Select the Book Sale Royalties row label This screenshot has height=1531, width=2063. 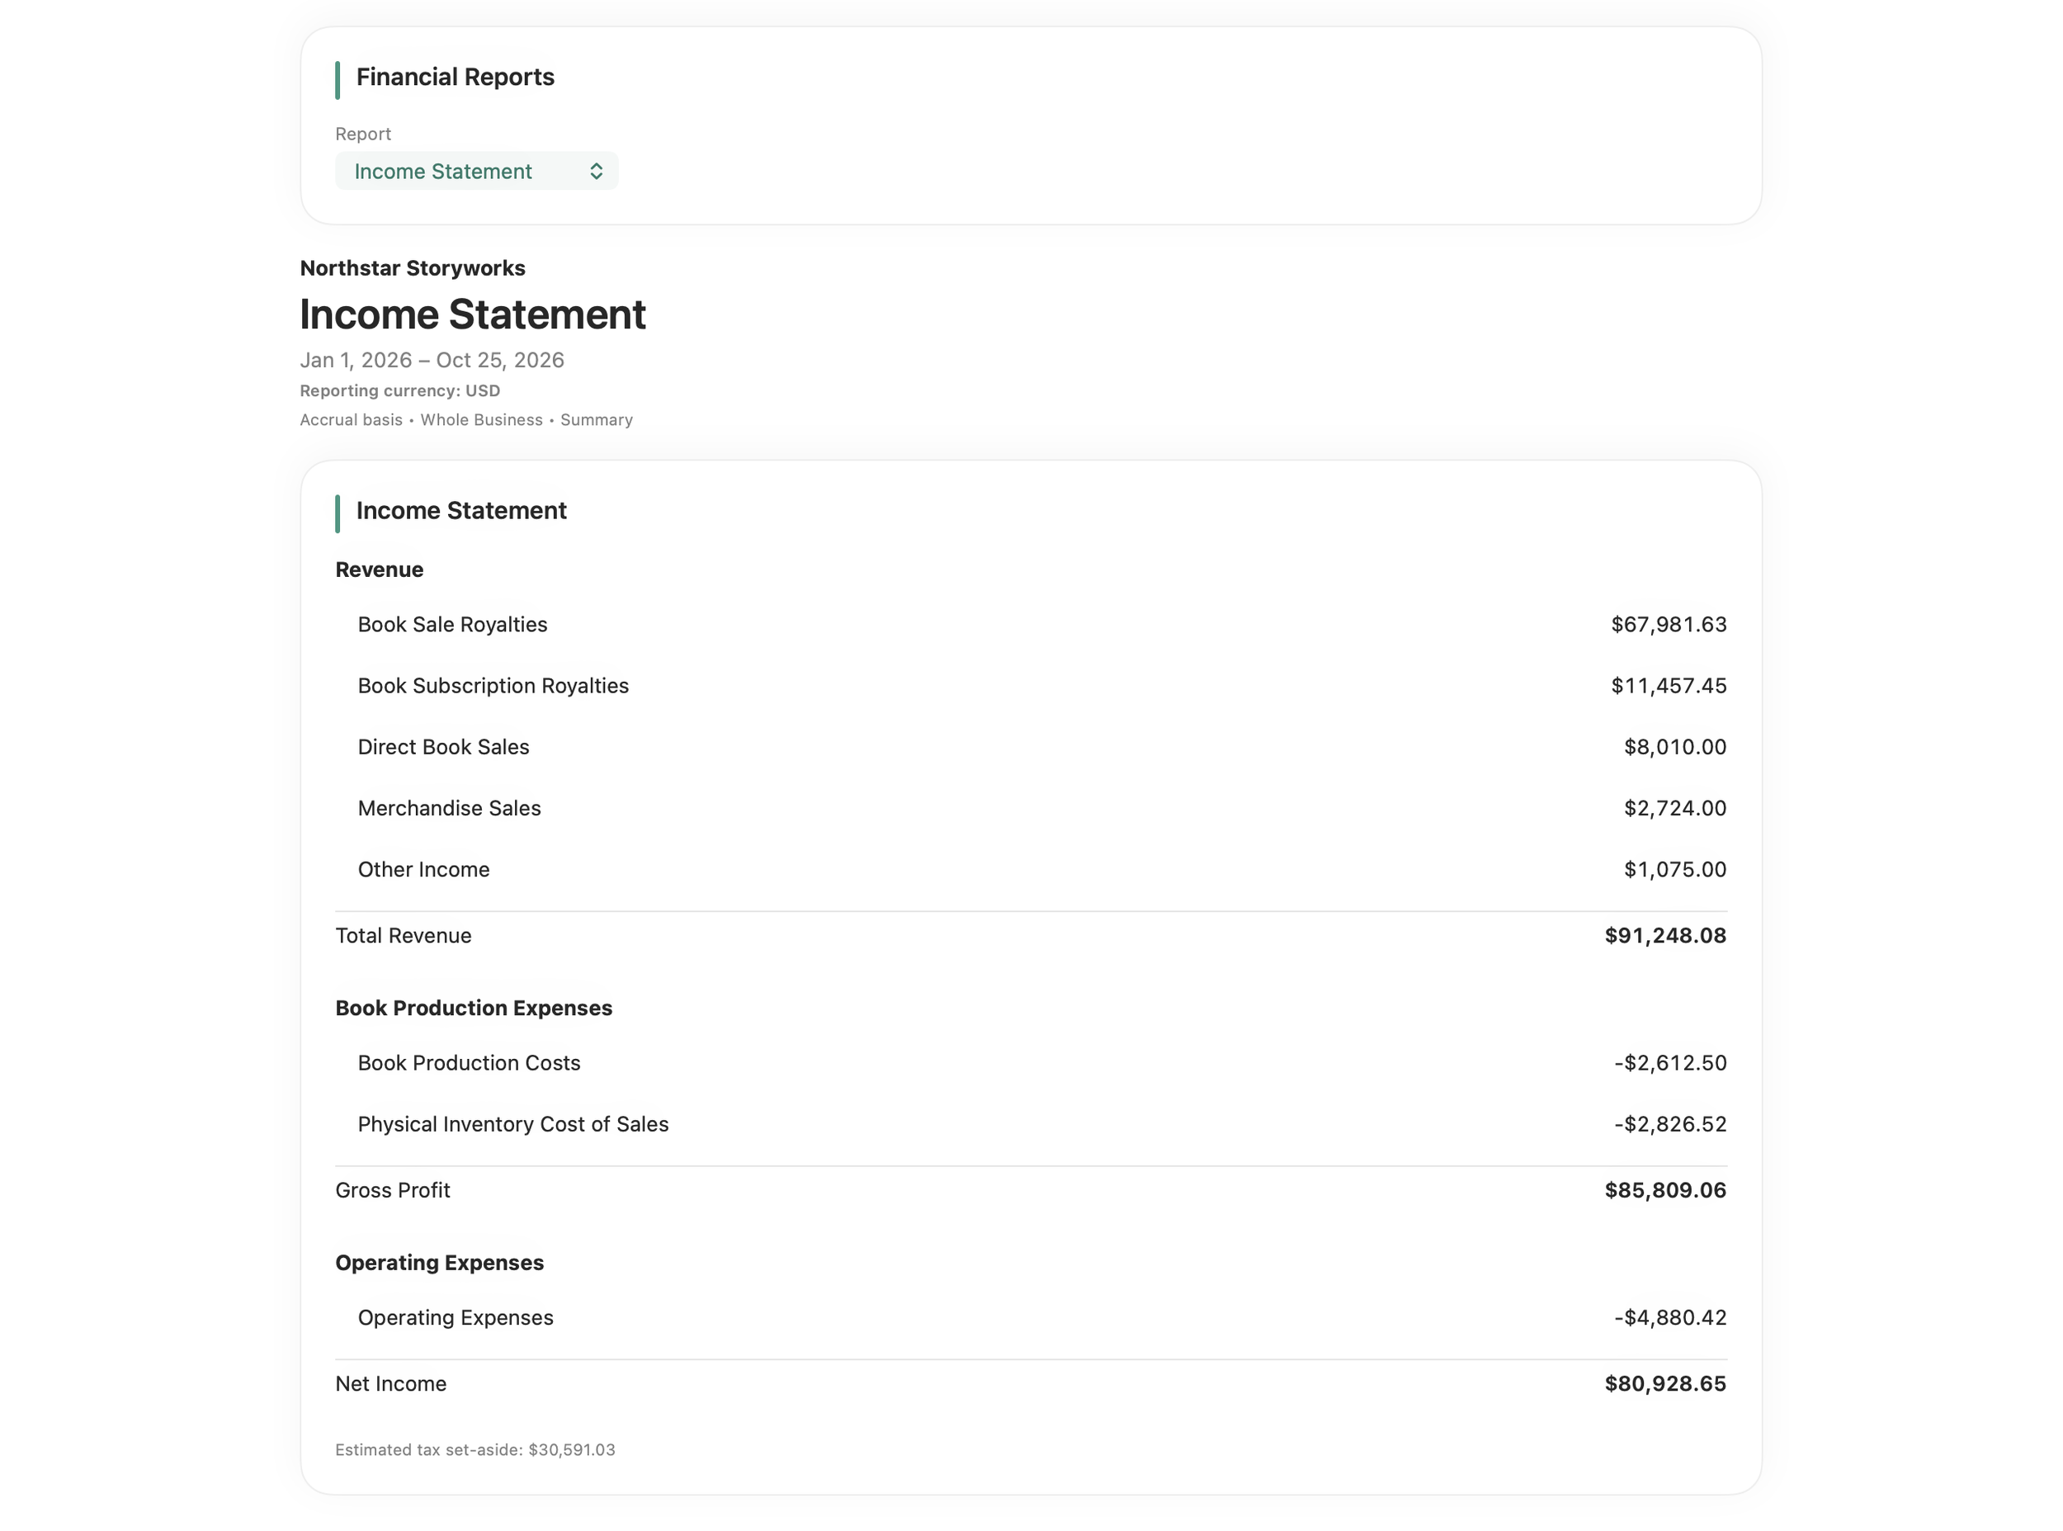(x=452, y=625)
